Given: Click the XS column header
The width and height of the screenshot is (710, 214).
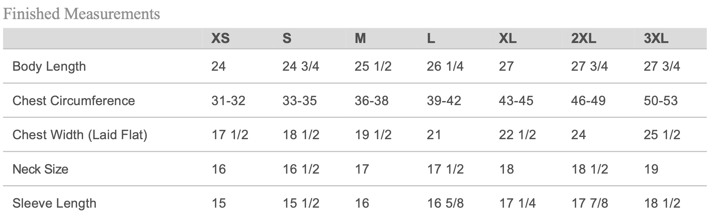Looking at the screenshot, I should coord(220,38).
